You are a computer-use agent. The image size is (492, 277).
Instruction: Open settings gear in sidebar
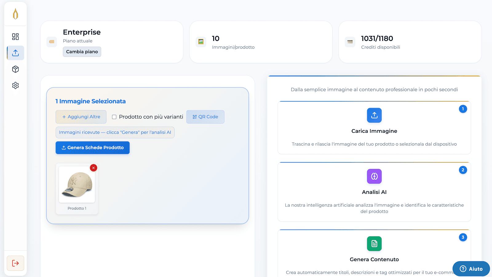tap(15, 85)
